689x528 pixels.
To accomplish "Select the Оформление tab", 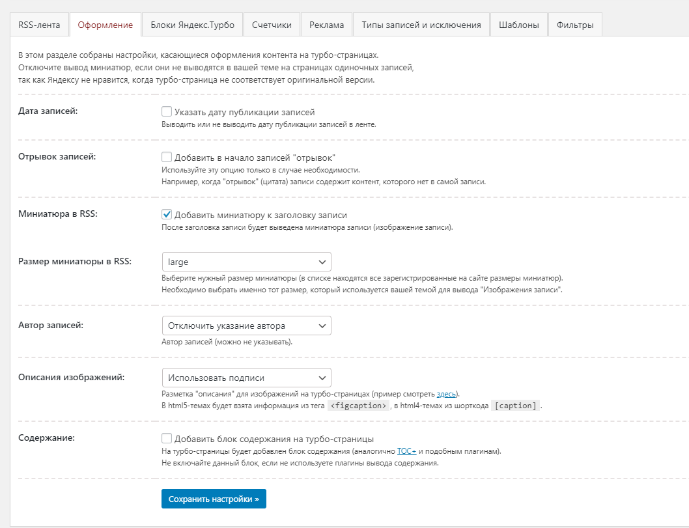I will point(105,25).
